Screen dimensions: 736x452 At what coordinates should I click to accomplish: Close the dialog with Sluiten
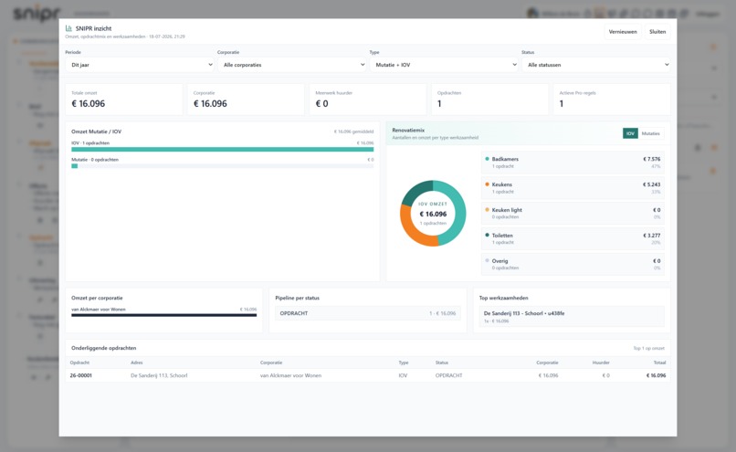[657, 32]
